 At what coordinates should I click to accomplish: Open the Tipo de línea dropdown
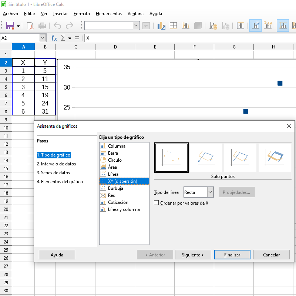pos(210,192)
